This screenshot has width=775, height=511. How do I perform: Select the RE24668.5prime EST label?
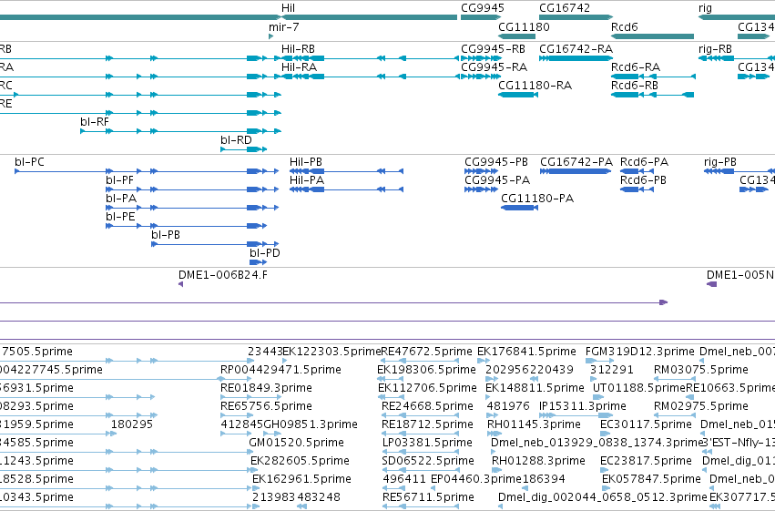coord(427,406)
